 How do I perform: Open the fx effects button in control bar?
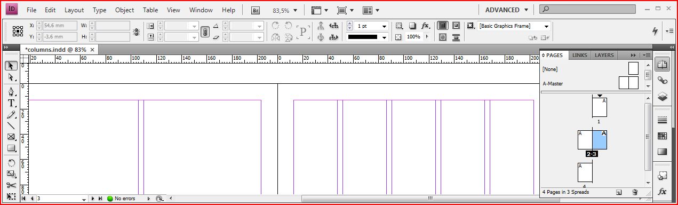426,26
